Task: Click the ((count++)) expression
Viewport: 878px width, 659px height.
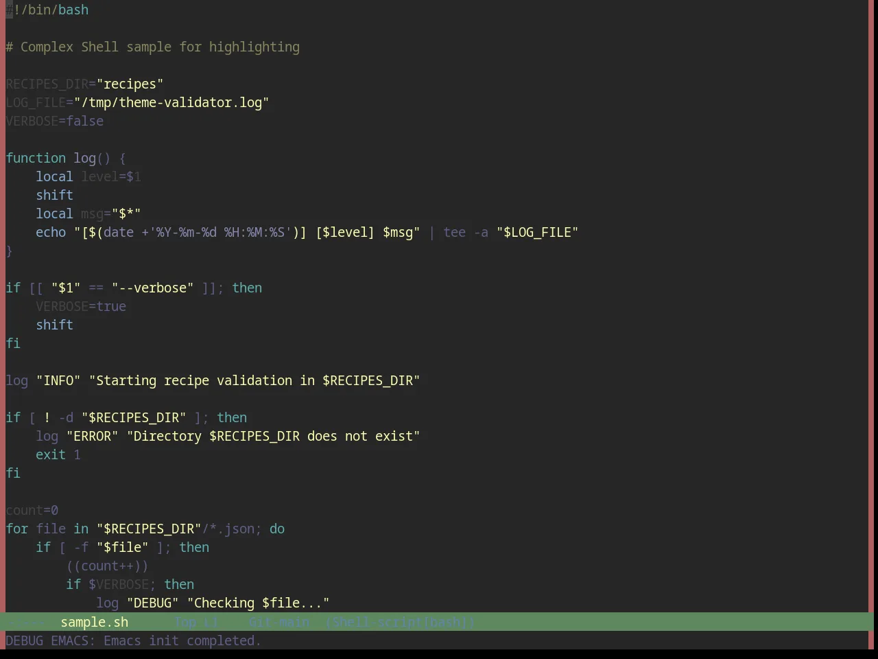Action: coord(108,566)
